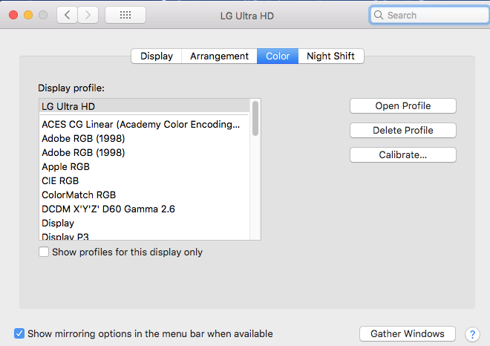The width and height of the screenshot is (490, 346).
Task: Choose the Apple RGB profile
Action: (x=145, y=166)
